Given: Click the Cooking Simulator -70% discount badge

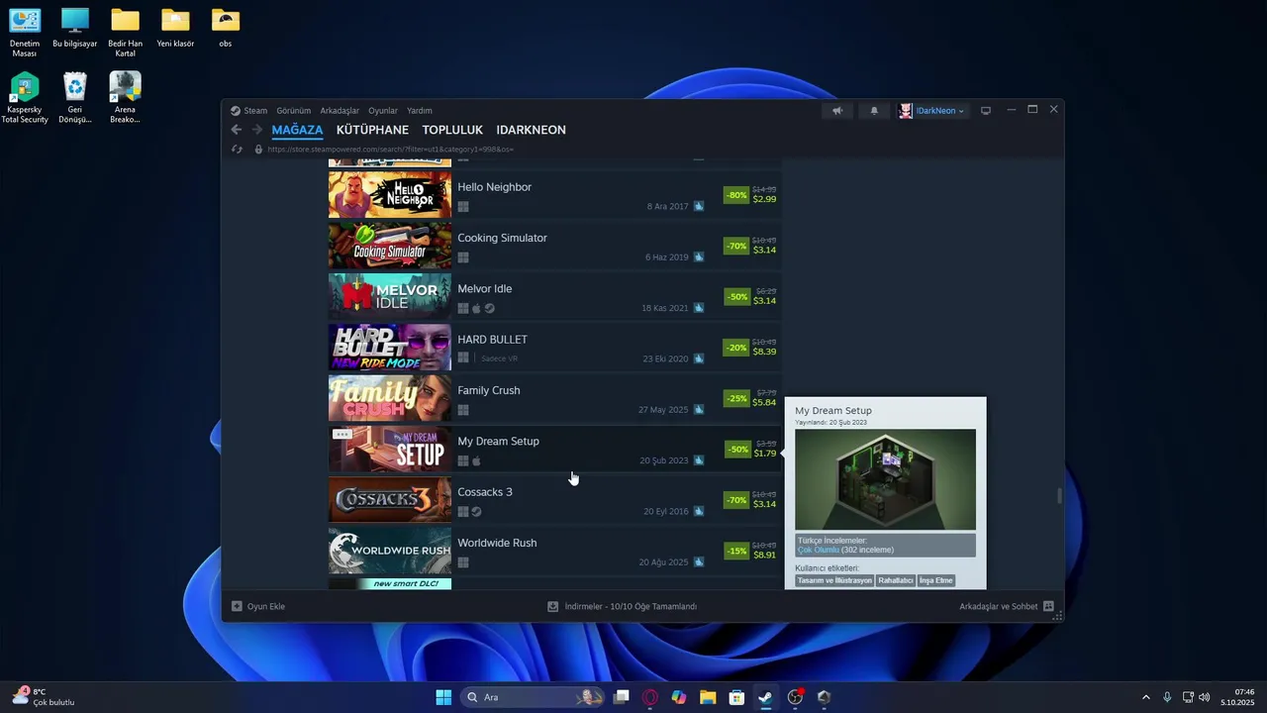Looking at the screenshot, I should tap(736, 246).
